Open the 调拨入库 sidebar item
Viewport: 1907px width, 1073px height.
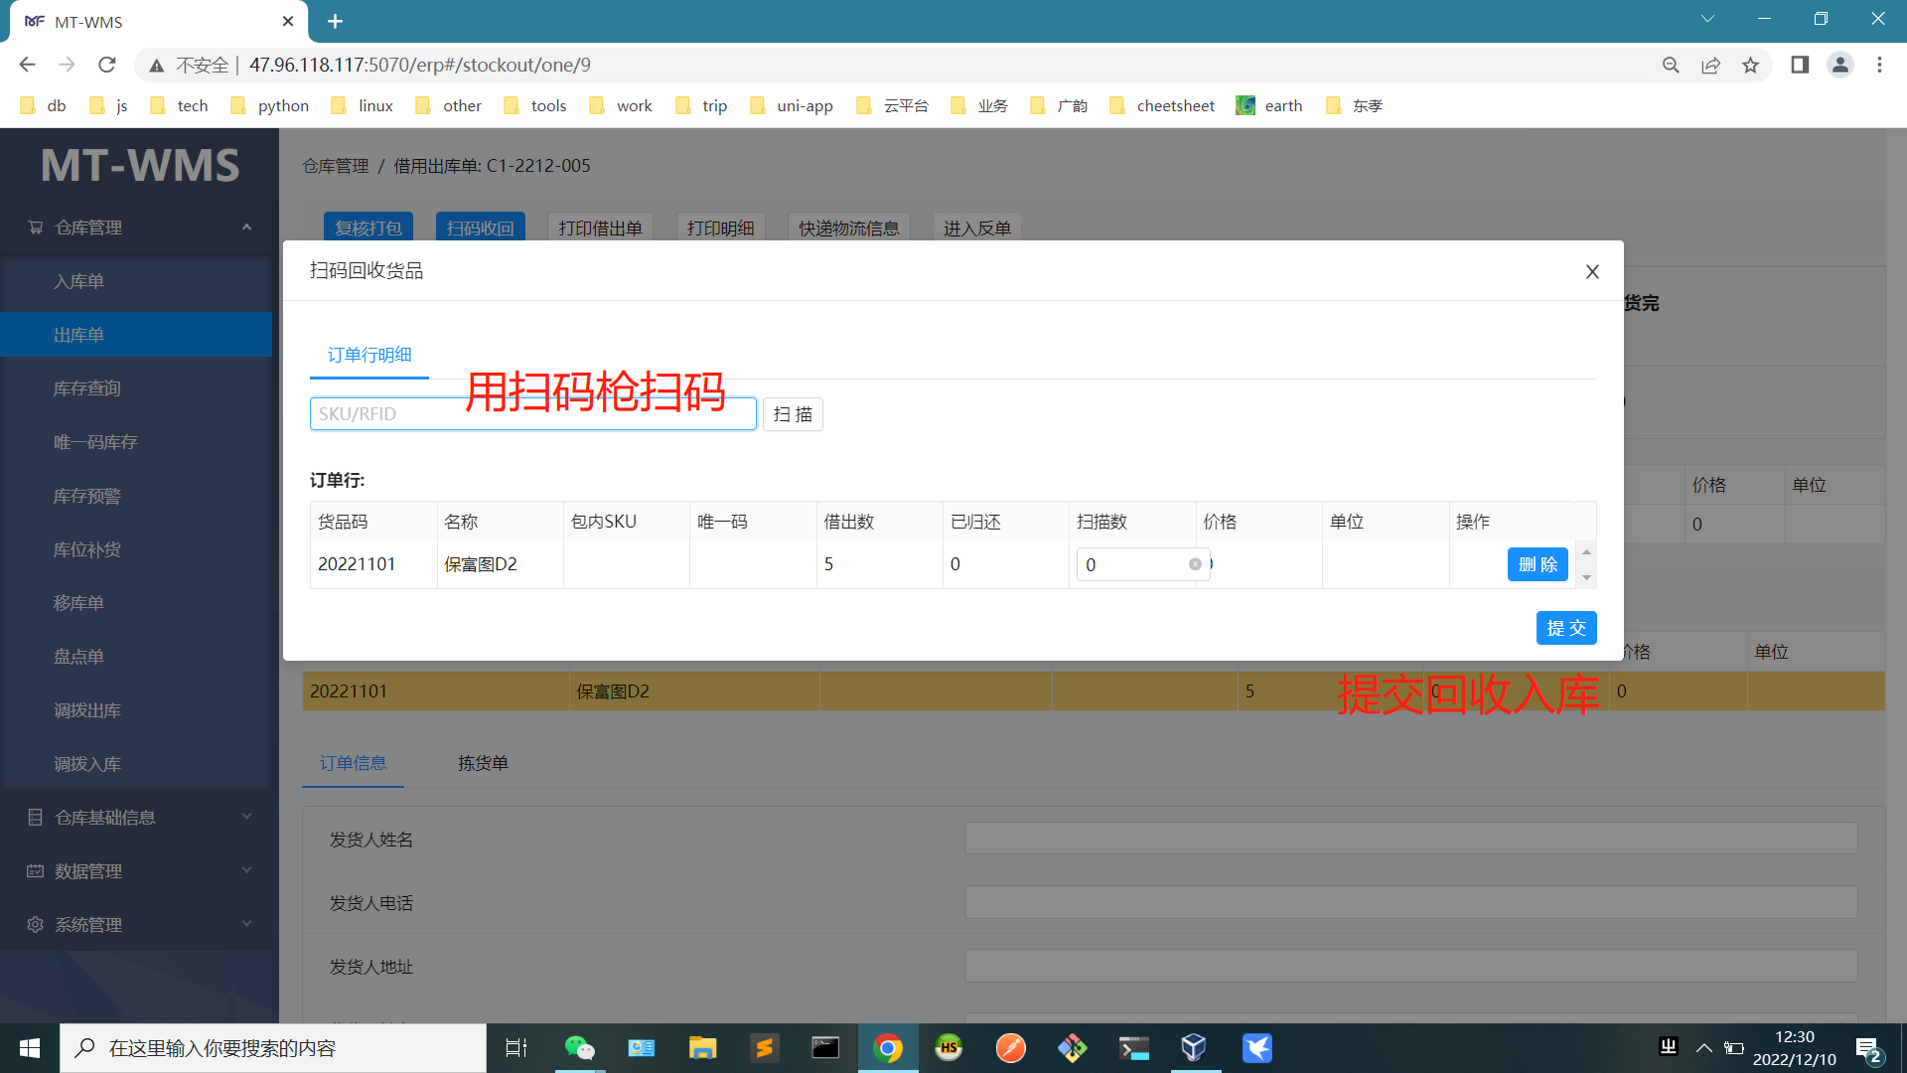(136, 764)
